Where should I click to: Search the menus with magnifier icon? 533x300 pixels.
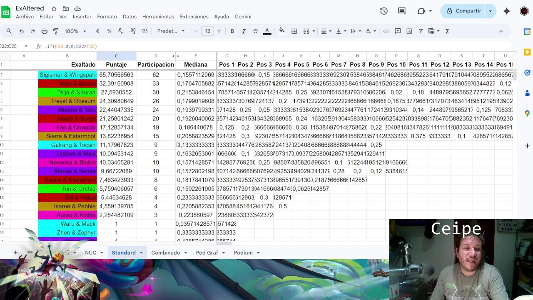coord(9,31)
